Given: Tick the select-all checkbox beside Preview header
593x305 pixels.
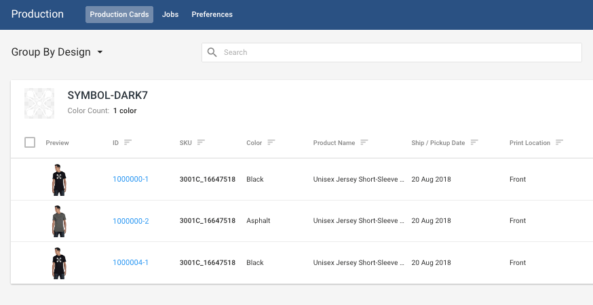Looking at the screenshot, I should (30, 142).
